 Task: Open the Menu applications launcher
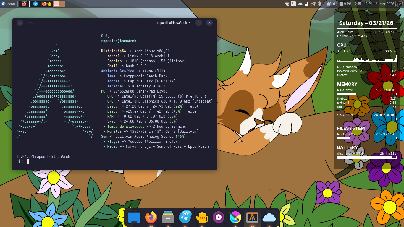click(8, 4)
